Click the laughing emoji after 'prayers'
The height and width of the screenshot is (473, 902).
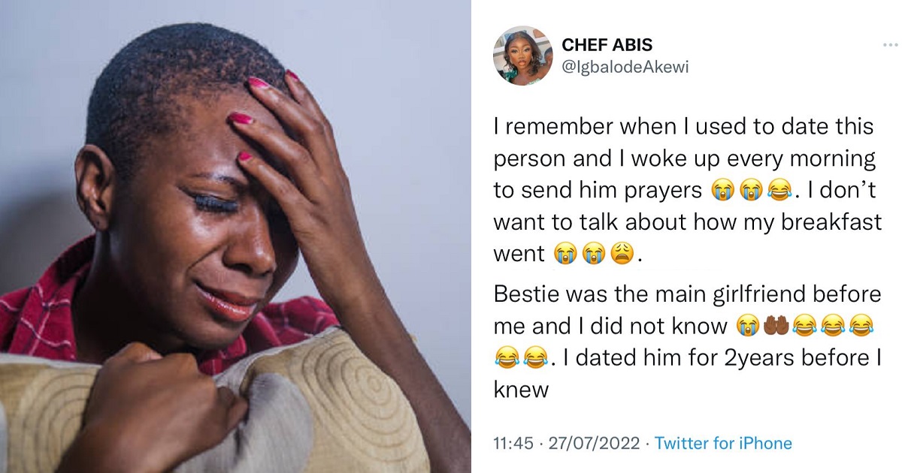[779, 192]
